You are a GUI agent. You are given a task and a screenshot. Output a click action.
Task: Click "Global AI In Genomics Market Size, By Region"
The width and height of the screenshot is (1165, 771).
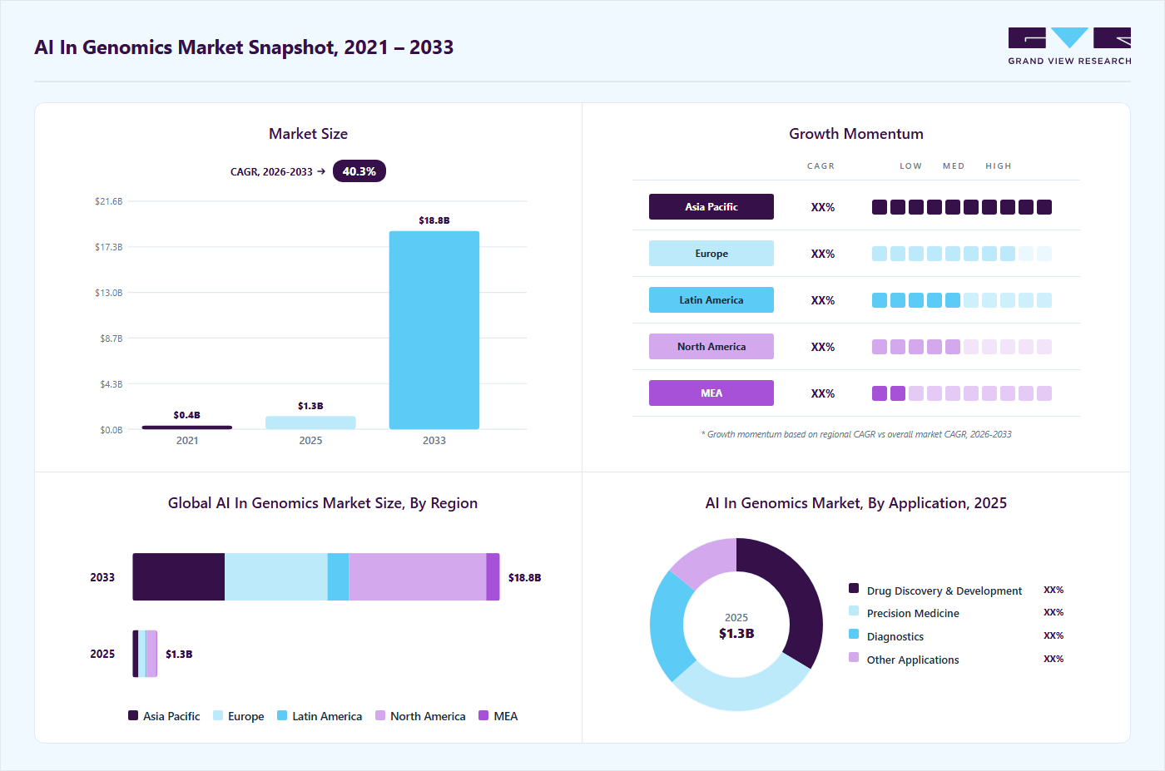click(x=323, y=503)
